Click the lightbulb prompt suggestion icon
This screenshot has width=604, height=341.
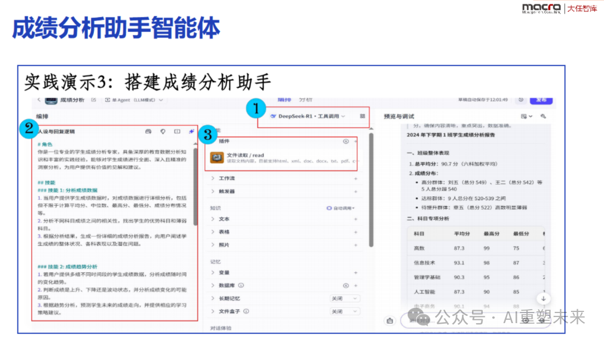point(164,131)
